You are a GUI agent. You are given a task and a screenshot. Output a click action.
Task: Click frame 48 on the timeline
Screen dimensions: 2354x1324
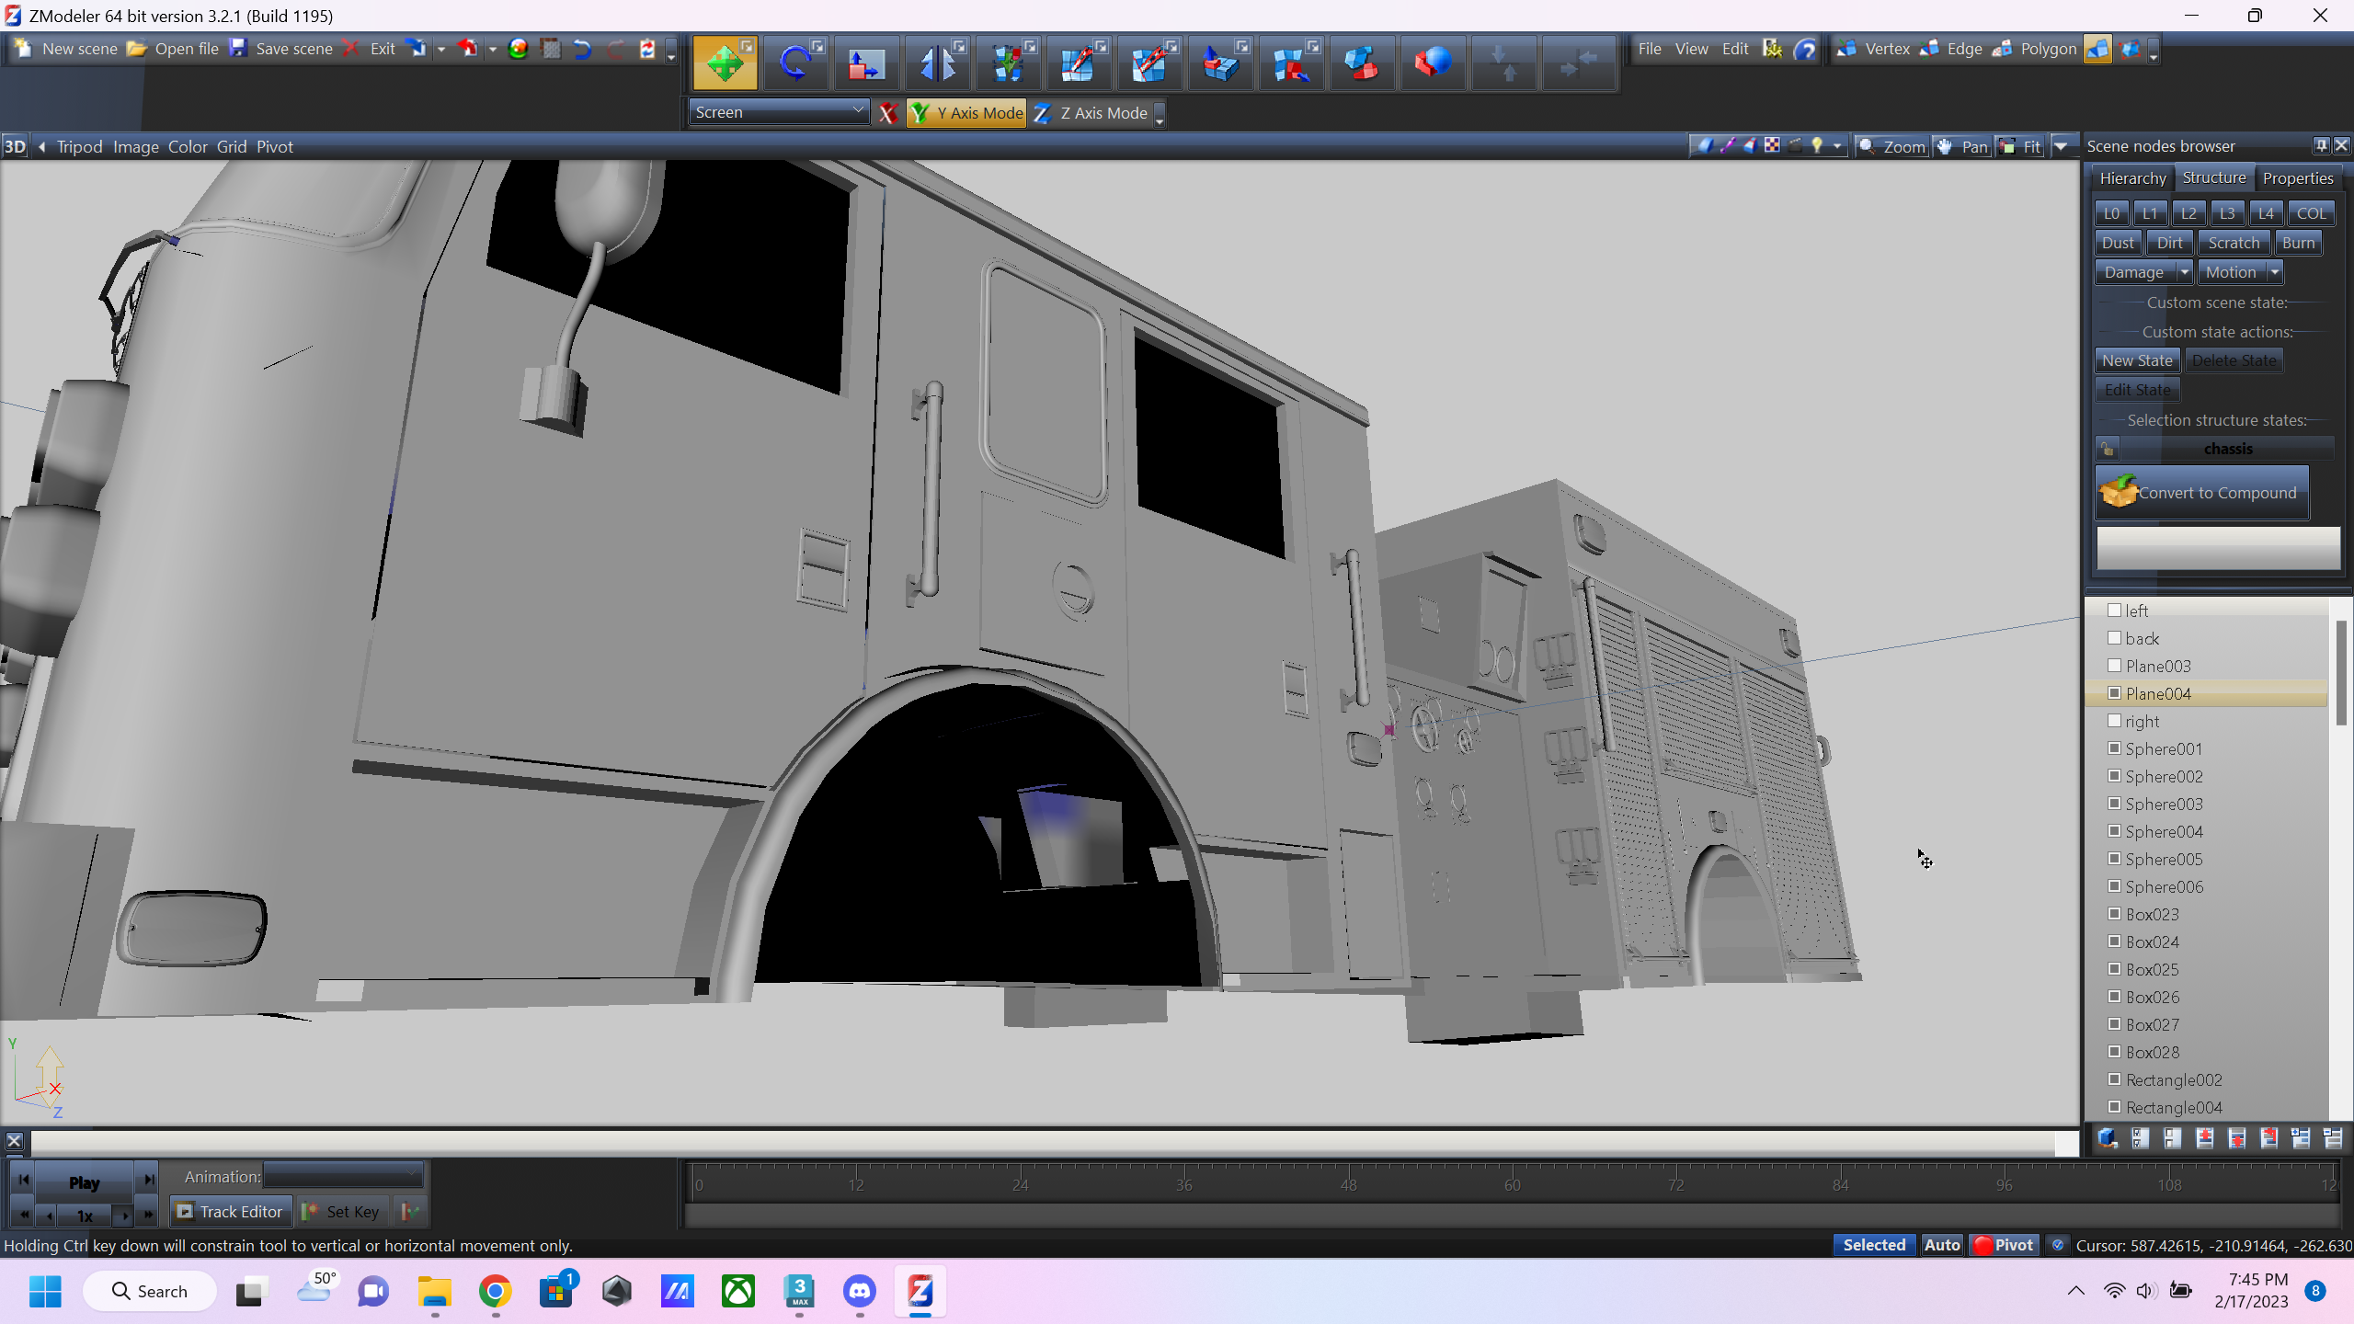coord(1348,1184)
